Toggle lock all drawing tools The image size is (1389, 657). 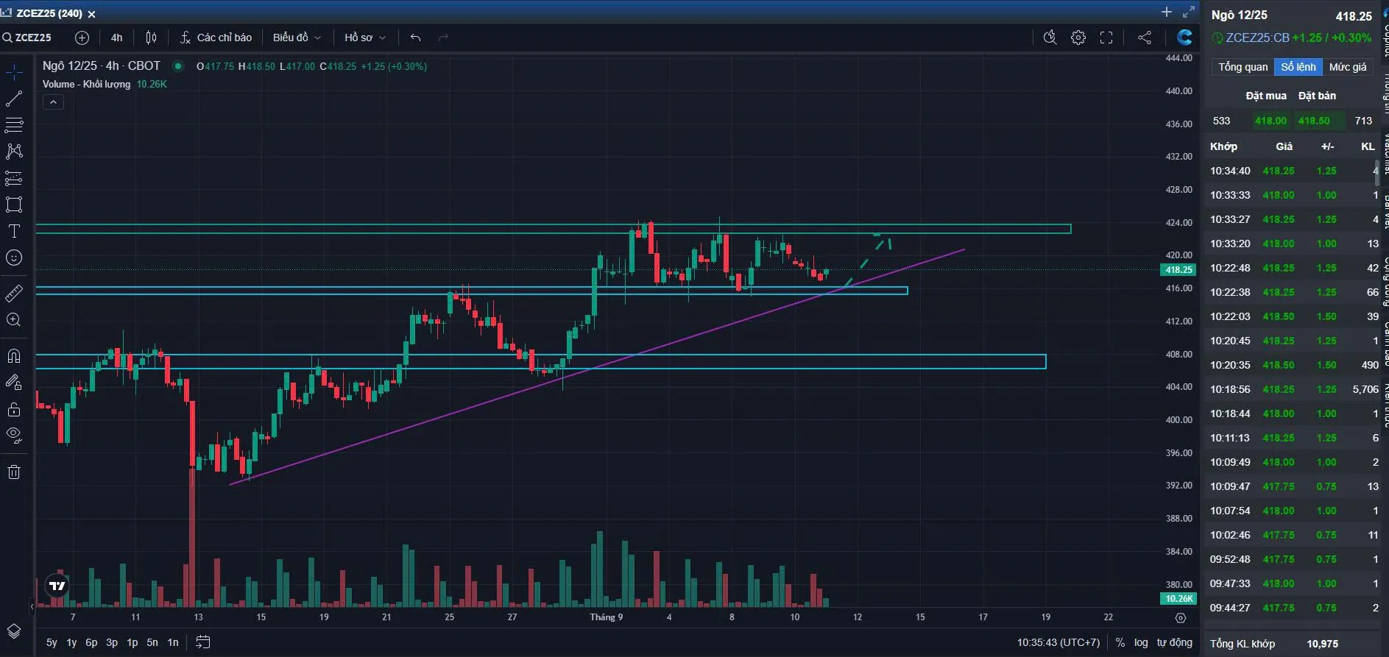[x=14, y=409]
